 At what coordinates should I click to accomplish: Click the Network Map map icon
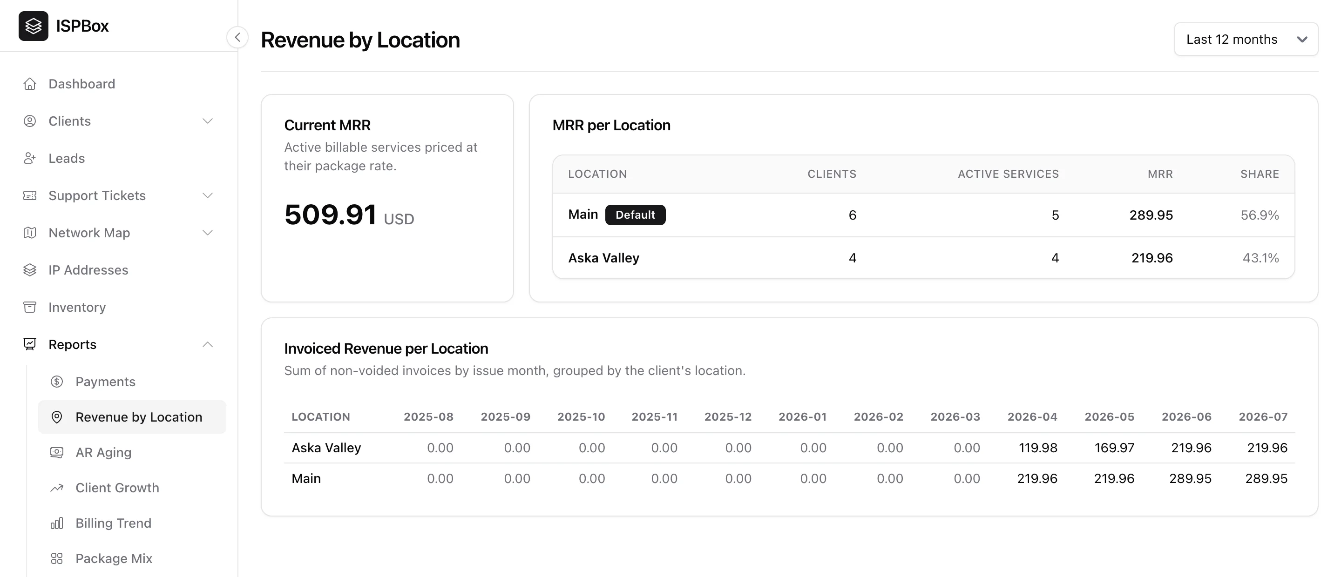[x=30, y=233]
